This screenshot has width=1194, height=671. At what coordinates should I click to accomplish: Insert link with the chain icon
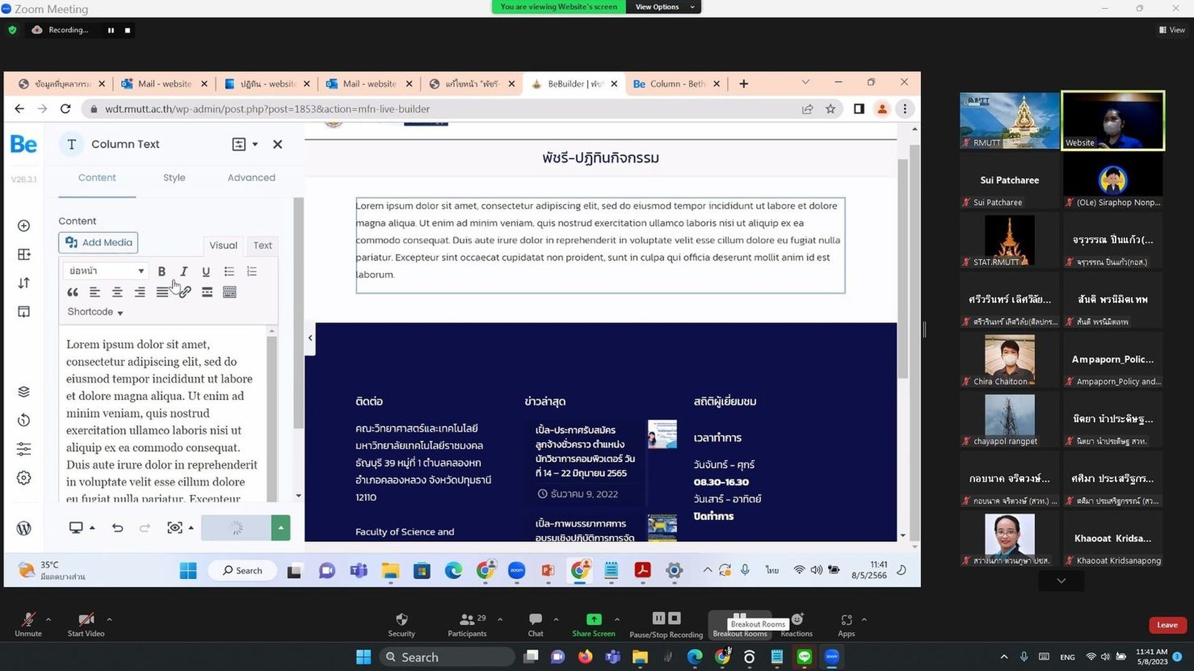click(x=185, y=292)
